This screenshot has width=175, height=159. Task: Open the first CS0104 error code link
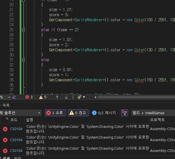click(x=16, y=129)
